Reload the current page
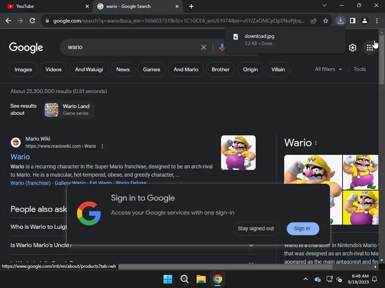This screenshot has height=288, width=385. click(32, 21)
